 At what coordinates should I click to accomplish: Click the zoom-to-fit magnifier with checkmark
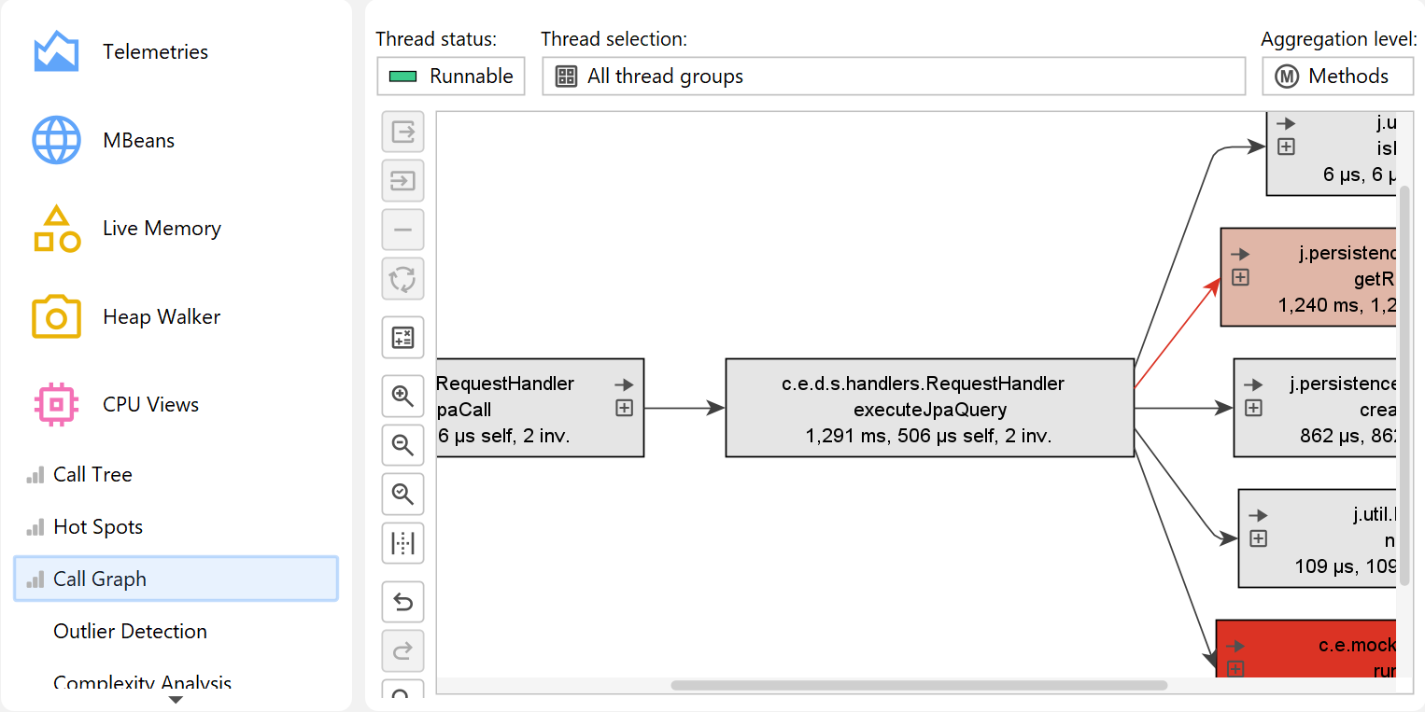click(x=403, y=494)
